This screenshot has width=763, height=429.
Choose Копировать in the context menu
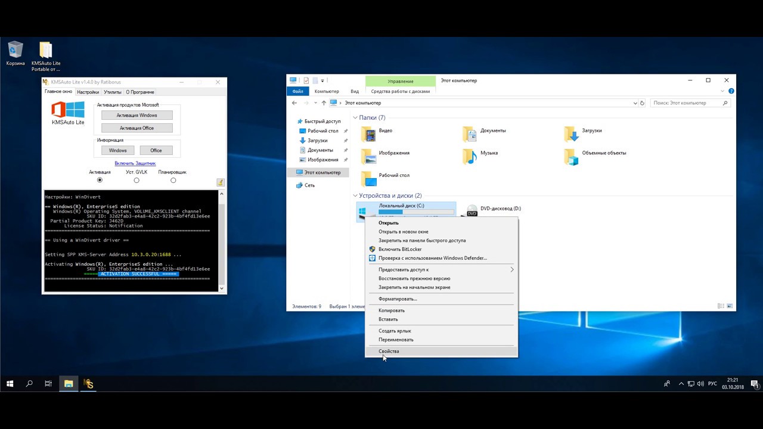(442, 310)
